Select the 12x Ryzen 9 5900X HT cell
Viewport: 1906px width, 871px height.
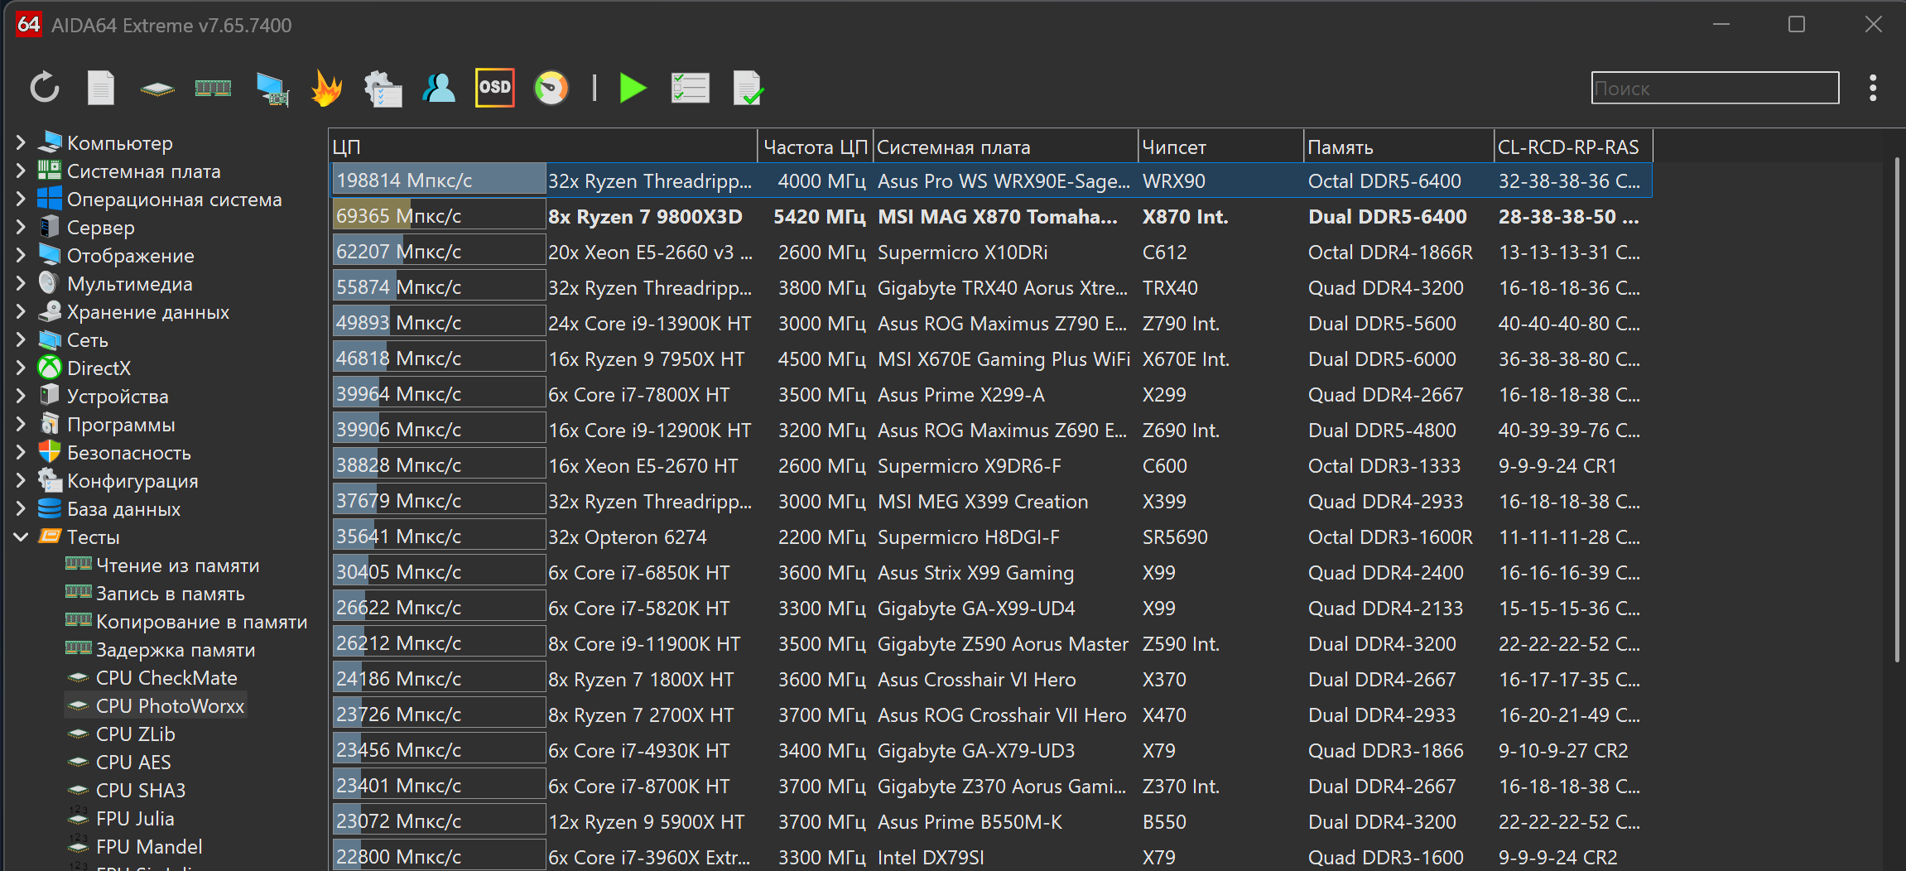click(x=646, y=822)
